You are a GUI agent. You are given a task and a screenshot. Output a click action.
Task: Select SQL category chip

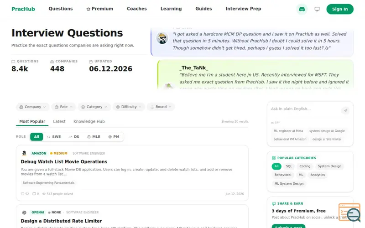coord(289,166)
